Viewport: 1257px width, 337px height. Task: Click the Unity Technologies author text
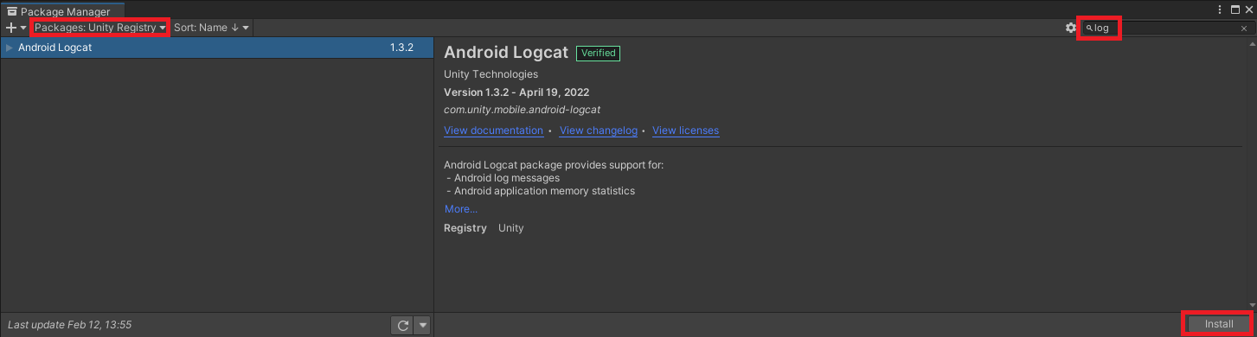(x=491, y=74)
